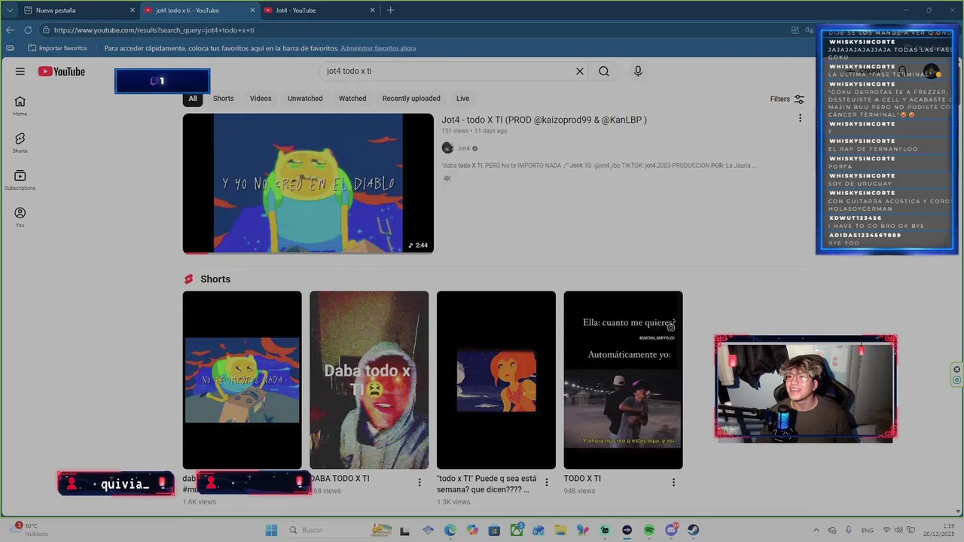Click the YouTube logo
This screenshot has height=542, width=964.
(62, 72)
